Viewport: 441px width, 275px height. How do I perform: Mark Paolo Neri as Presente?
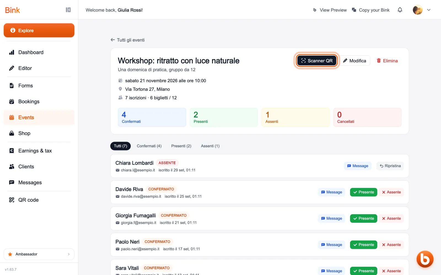(x=364, y=245)
